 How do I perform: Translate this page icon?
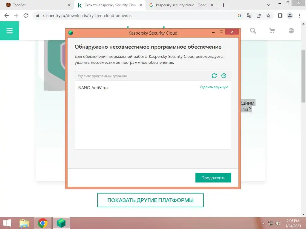tap(249, 16)
